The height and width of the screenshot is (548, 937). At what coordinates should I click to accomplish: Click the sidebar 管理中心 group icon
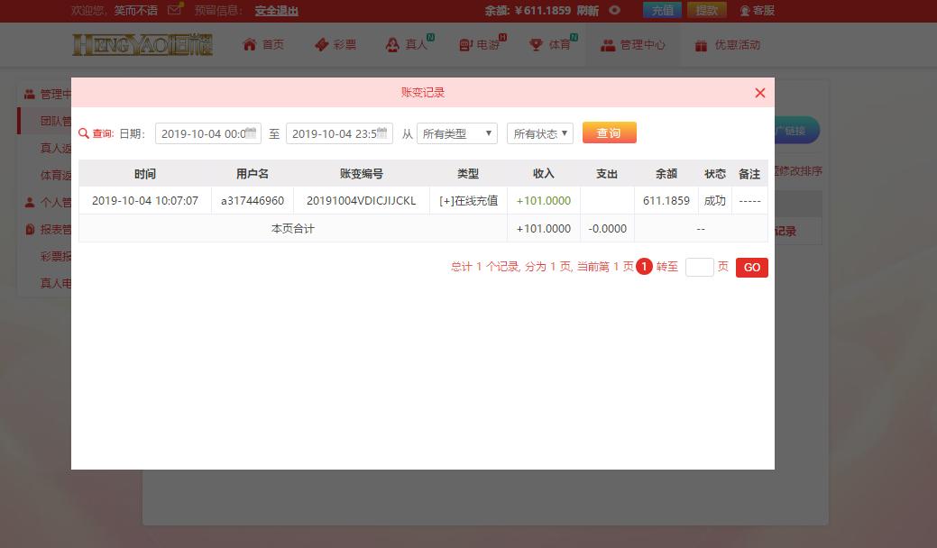[x=29, y=95]
